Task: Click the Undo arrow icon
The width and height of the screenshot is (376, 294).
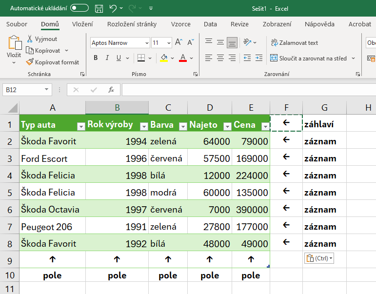Action: [113, 8]
